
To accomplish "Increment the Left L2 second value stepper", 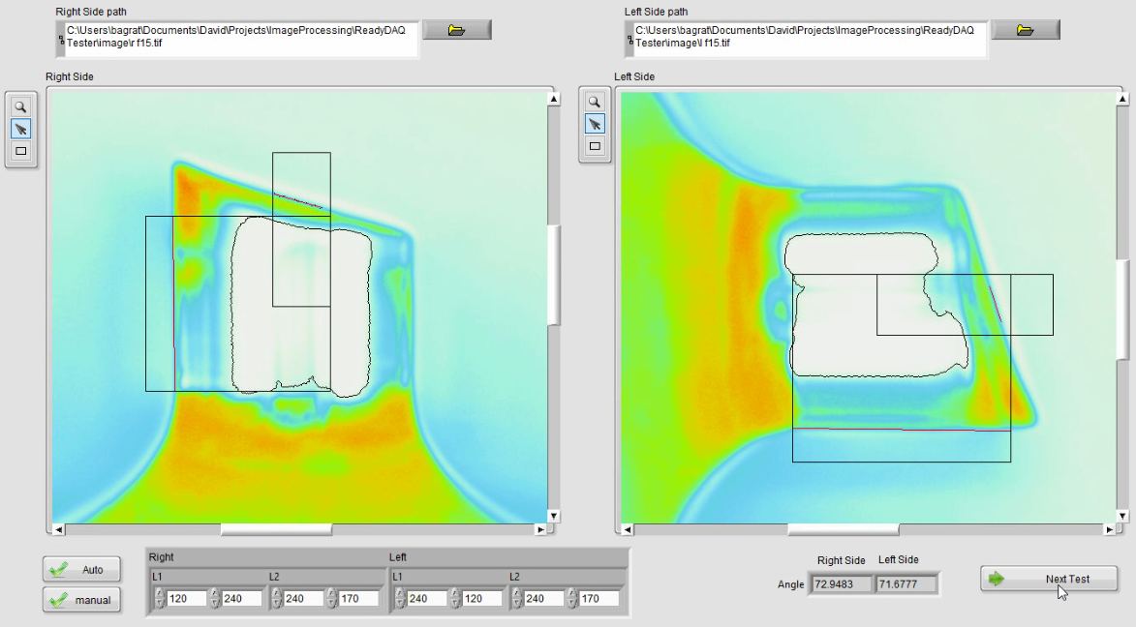I will click(x=571, y=594).
